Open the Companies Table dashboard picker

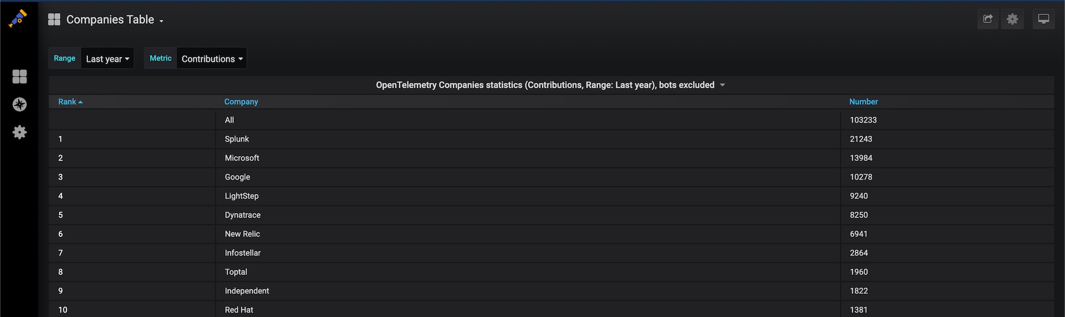(114, 20)
